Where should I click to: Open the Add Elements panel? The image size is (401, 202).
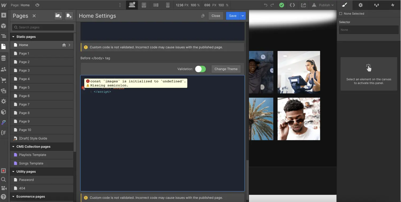[x=4, y=15]
